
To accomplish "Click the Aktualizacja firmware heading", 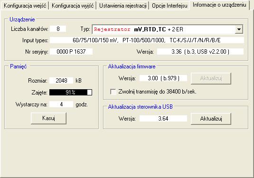I will (132, 66).
